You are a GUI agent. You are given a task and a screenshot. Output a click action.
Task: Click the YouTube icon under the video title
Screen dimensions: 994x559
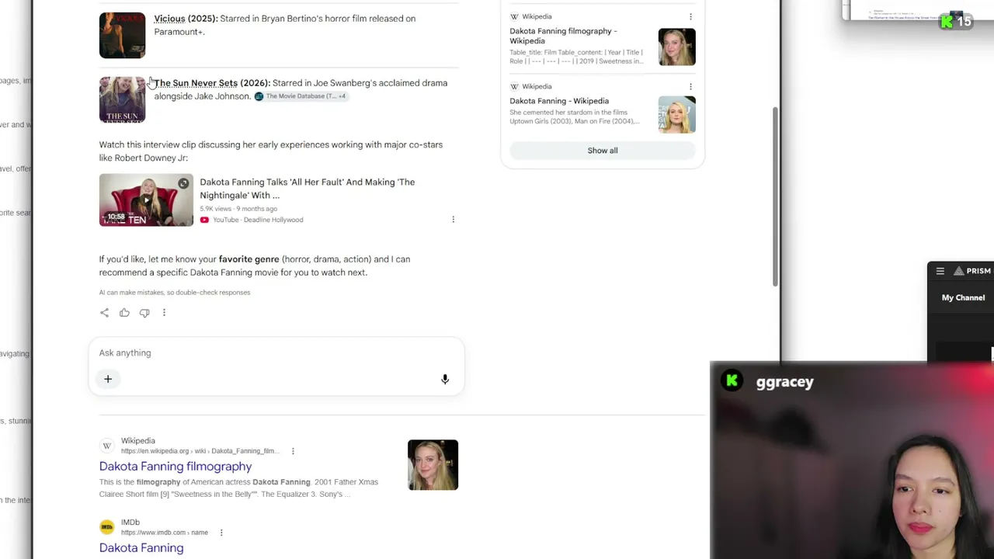coord(204,220)
